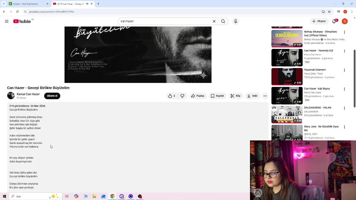Launch Copilot from the taskbar

pos(76,196)
